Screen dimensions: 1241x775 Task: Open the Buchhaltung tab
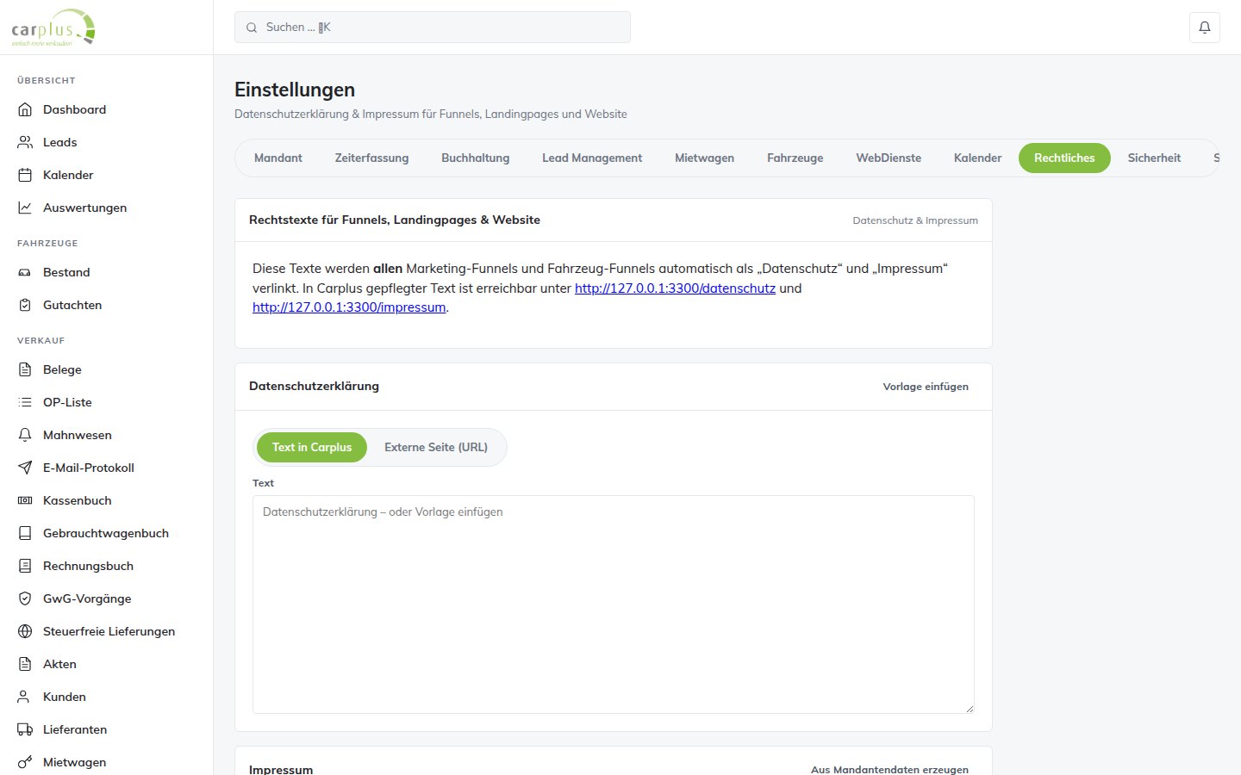[476, 158]
